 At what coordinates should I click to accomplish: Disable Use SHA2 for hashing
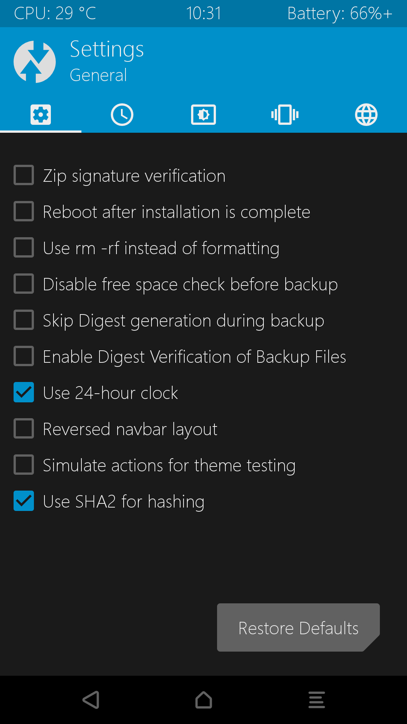click(x=24, y=501)
